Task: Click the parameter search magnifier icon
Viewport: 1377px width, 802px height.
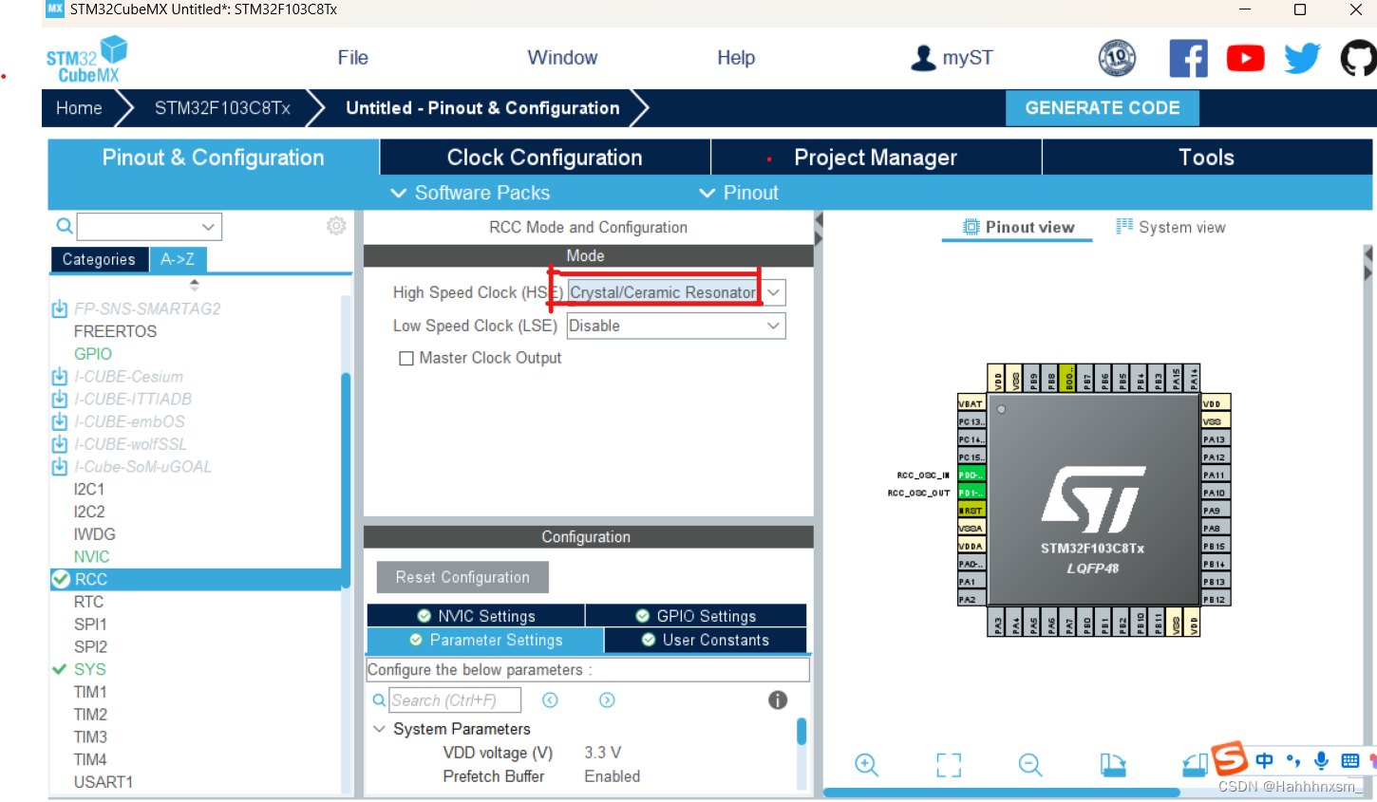Action: pos(379,700)
